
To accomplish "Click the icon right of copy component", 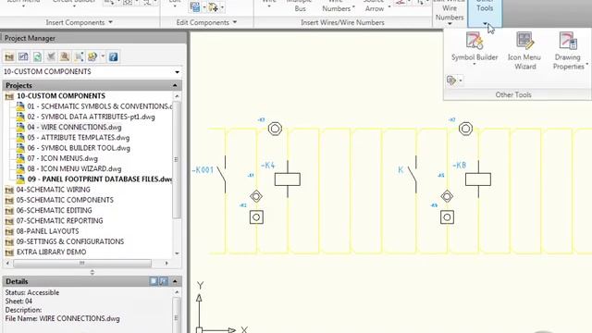I will [213, 6].
